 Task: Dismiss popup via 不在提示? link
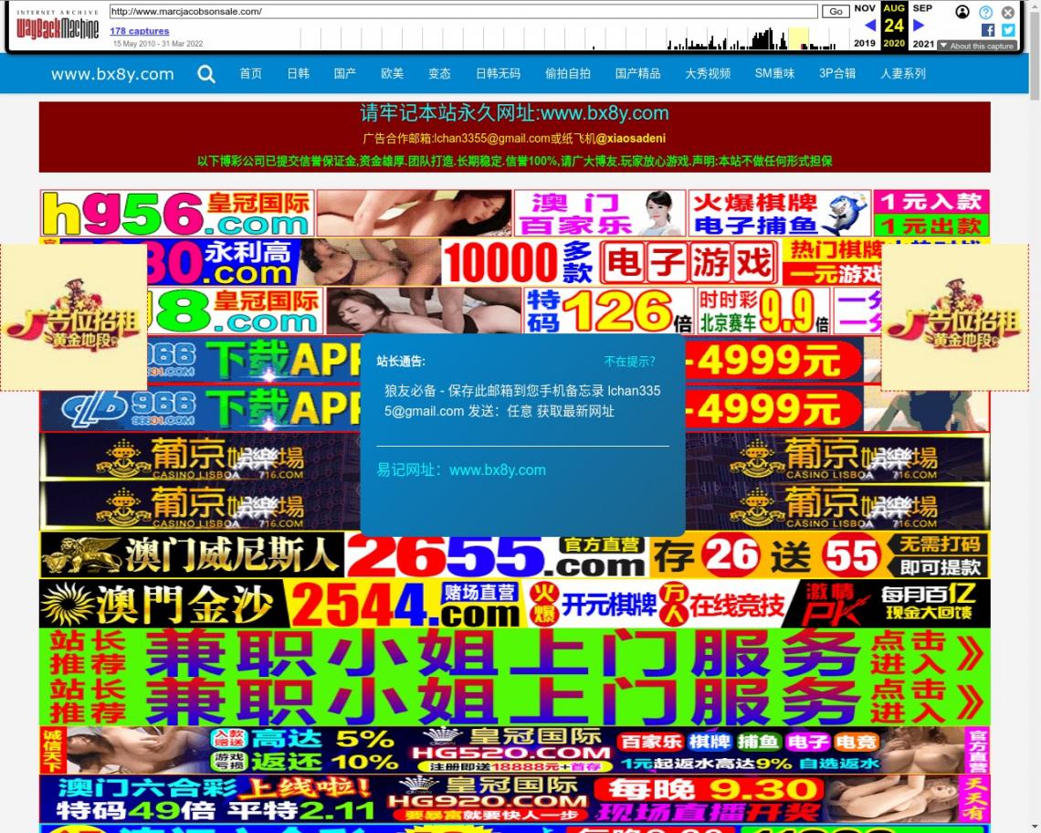click(629, 362)
